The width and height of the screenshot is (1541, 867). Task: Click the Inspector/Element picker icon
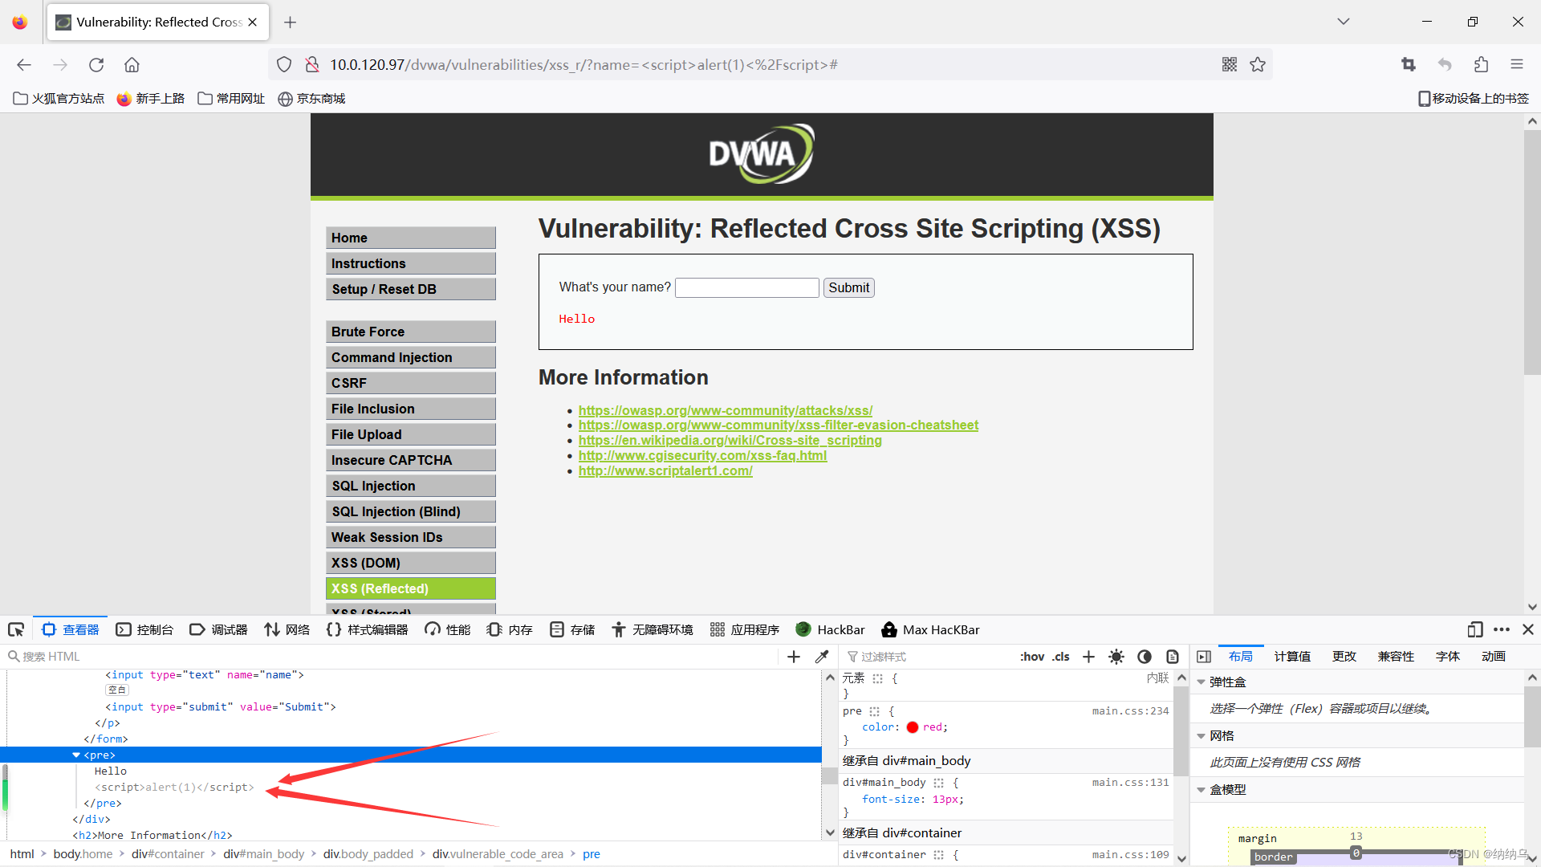[16, 631]
